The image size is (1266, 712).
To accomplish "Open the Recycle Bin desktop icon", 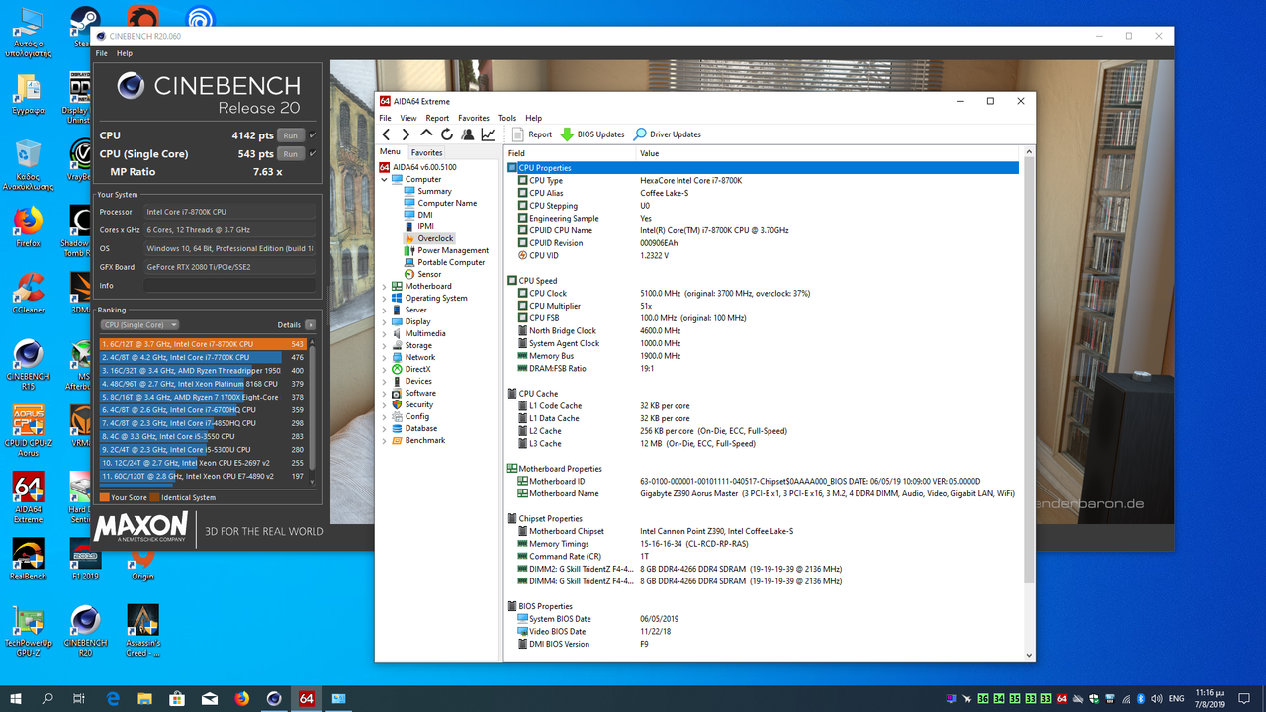I will [29, 163].
